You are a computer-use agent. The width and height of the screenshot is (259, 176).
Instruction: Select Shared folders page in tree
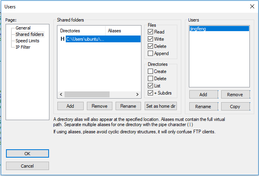[x=30, y=34]
